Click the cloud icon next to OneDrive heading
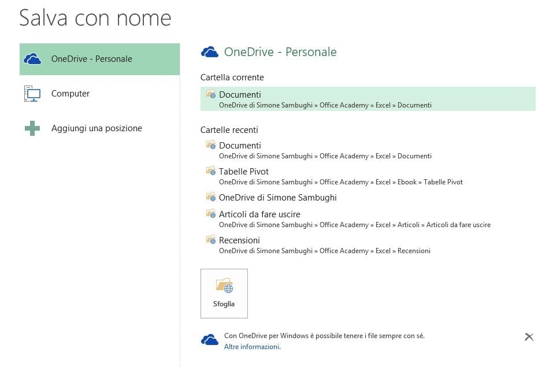This screenshot has height=367, width=557. pyautogui.click(x=210, y=52)
